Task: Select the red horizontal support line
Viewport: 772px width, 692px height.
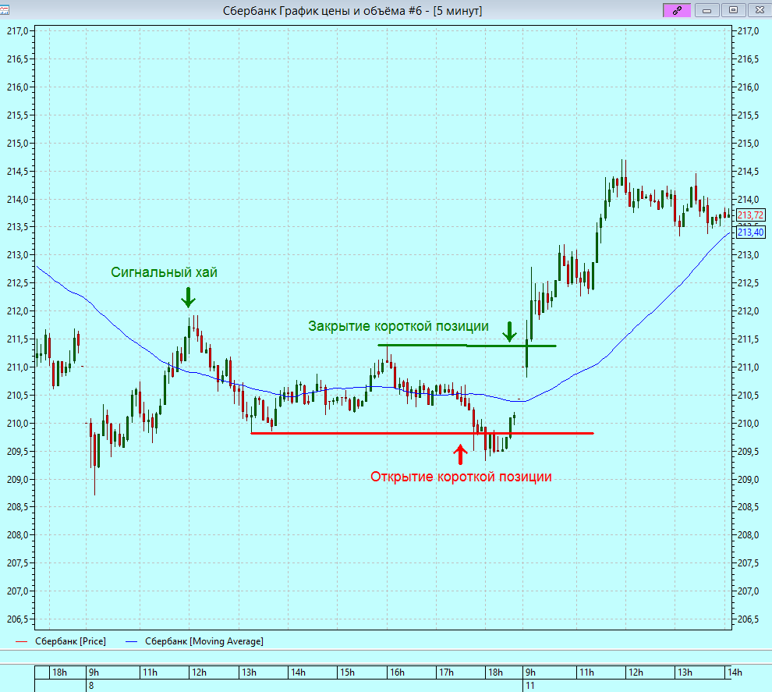Action: 422,434
